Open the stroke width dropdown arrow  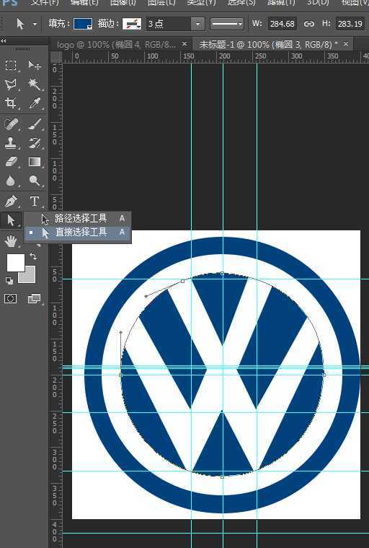tap(197, 24)
